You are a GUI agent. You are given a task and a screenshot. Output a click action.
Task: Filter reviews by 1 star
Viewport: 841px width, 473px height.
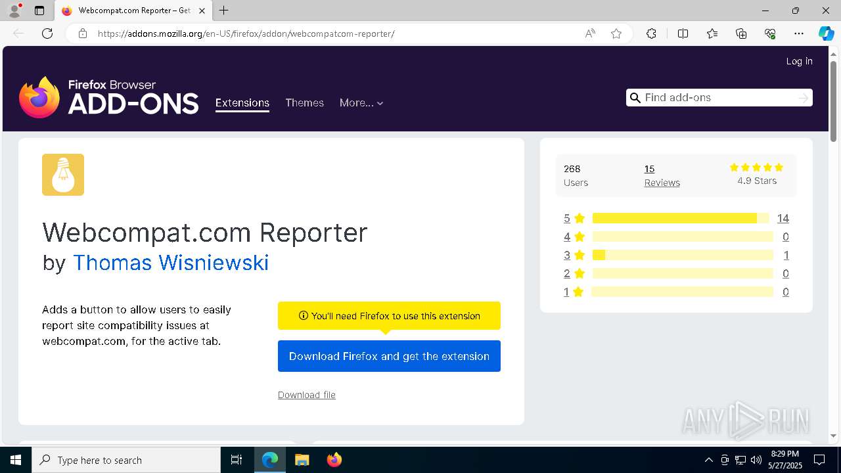click(x=574, y=292)
